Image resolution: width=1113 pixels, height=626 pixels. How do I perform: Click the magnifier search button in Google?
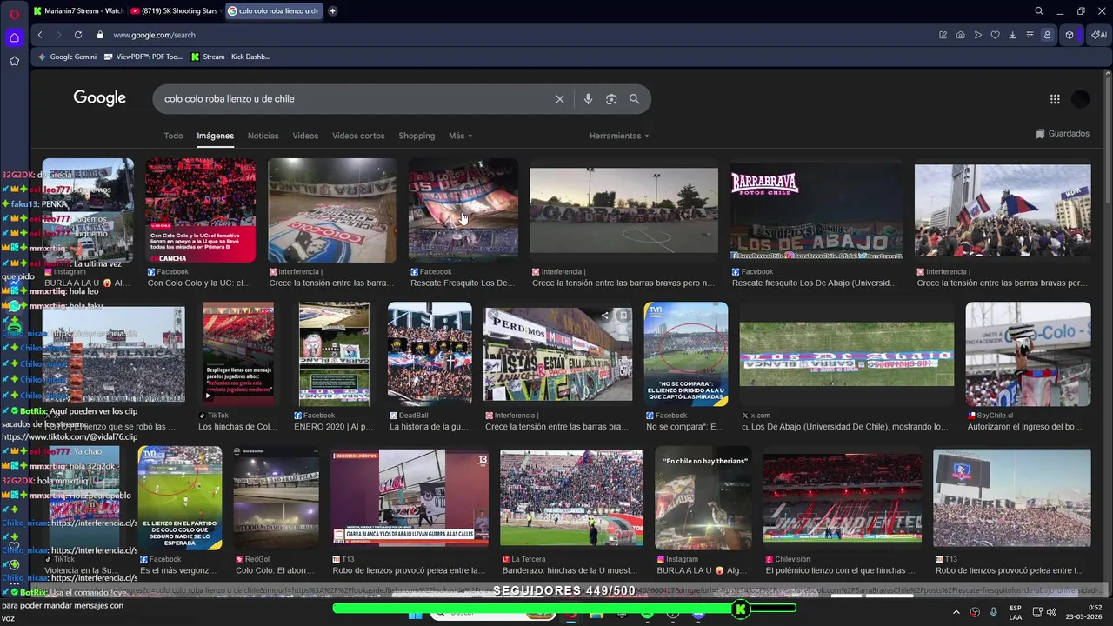pos(635,99)
